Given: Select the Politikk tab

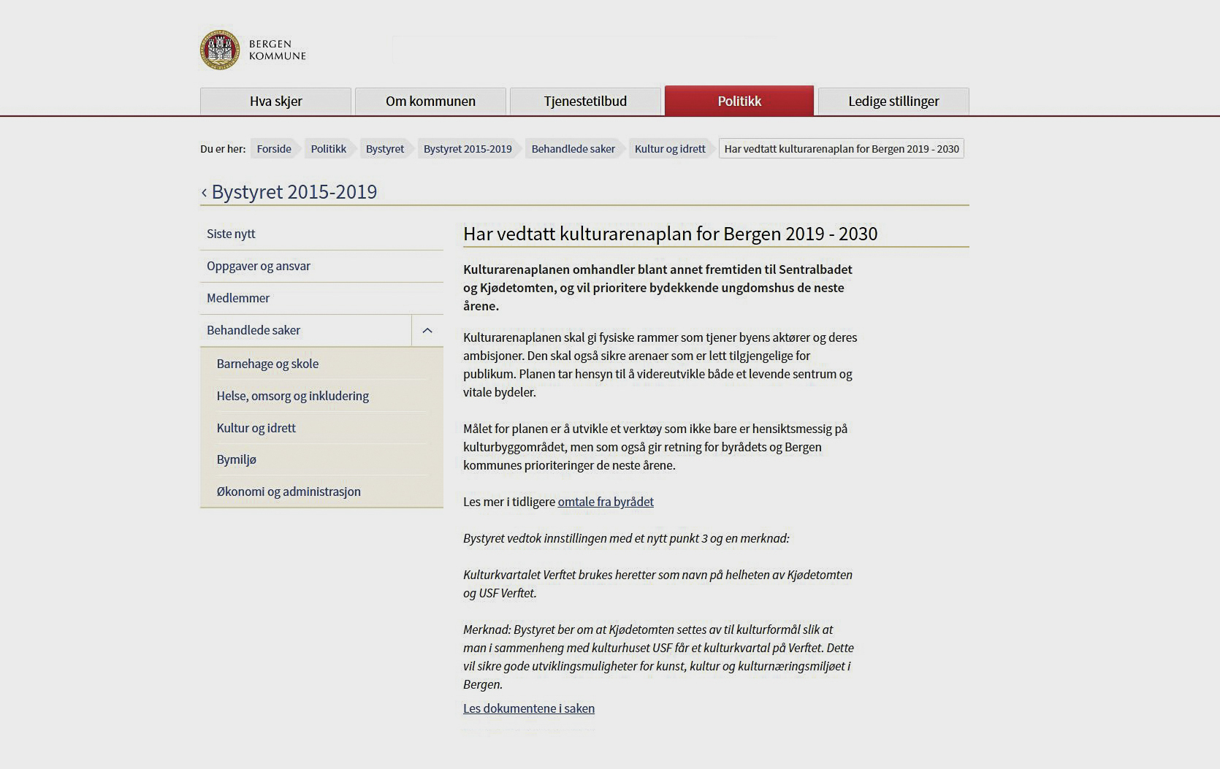Looking at the screenshot, I should tap(739, 102).
